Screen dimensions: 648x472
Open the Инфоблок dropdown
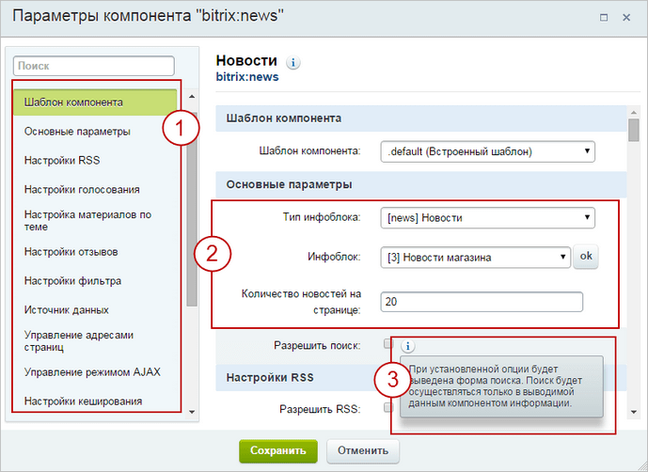[x=475, y=258]
